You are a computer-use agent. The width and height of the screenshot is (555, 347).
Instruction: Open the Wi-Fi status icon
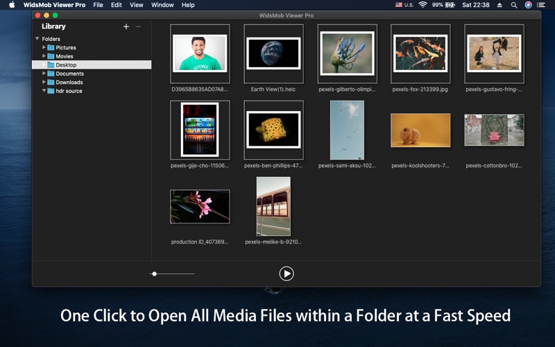[x=422, y=5]
